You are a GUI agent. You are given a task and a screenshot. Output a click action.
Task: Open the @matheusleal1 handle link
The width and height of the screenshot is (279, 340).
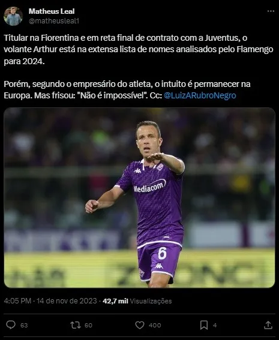point(54,21)
